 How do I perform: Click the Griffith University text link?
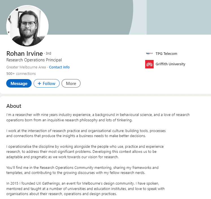click(170, 64)
